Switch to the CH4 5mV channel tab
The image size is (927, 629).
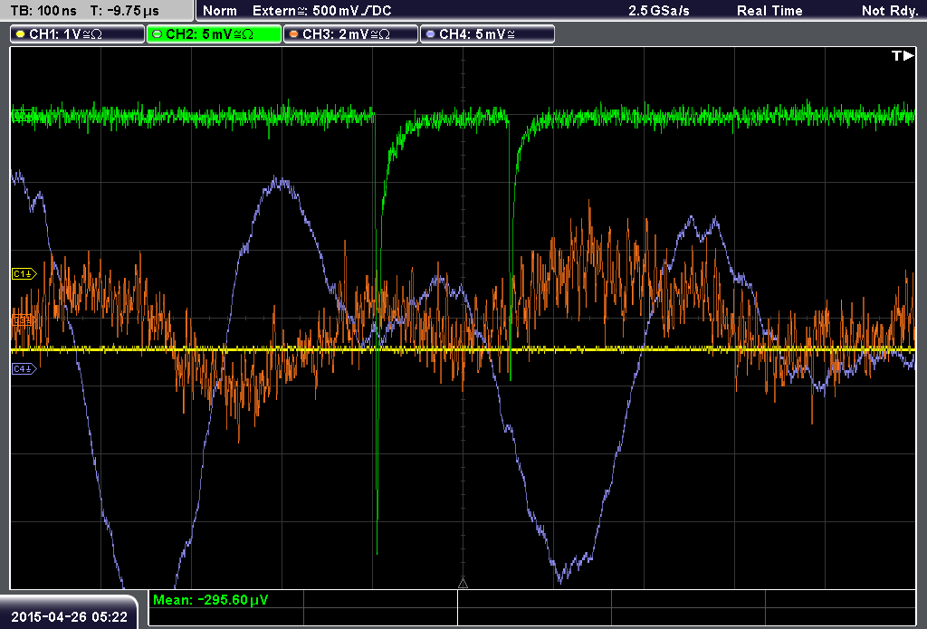coord(487,34)
